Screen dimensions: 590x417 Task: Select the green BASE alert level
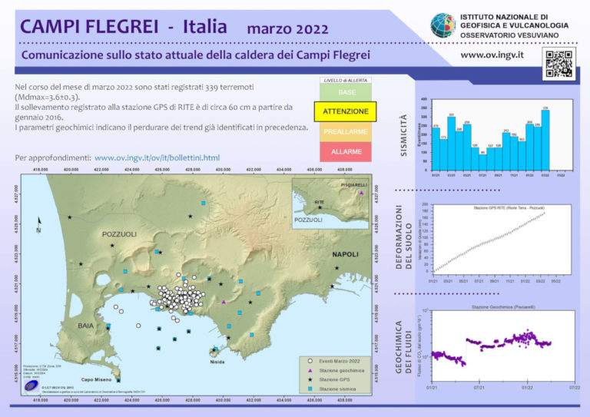(x=346, y=92)
